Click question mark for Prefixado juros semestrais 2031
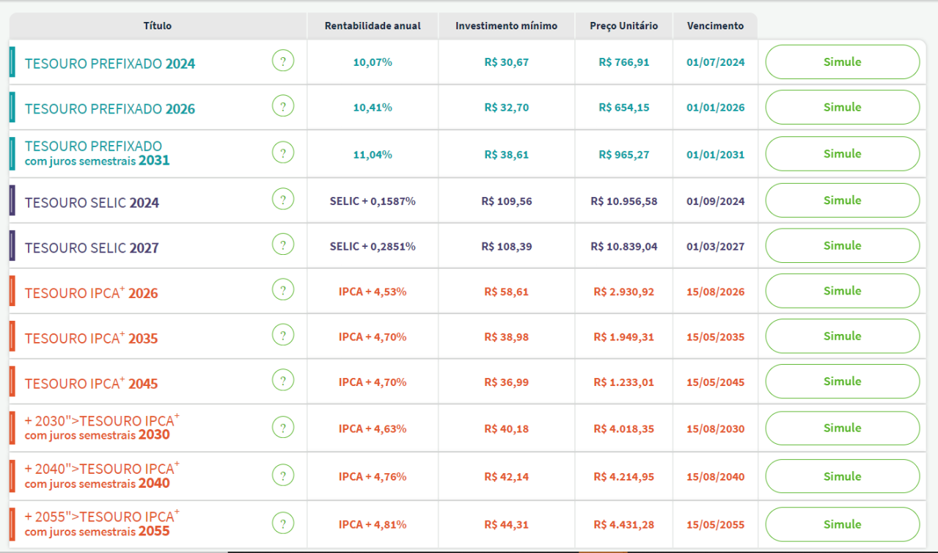The height and width of the screenshot is (553, 938). tap(282, 153)
